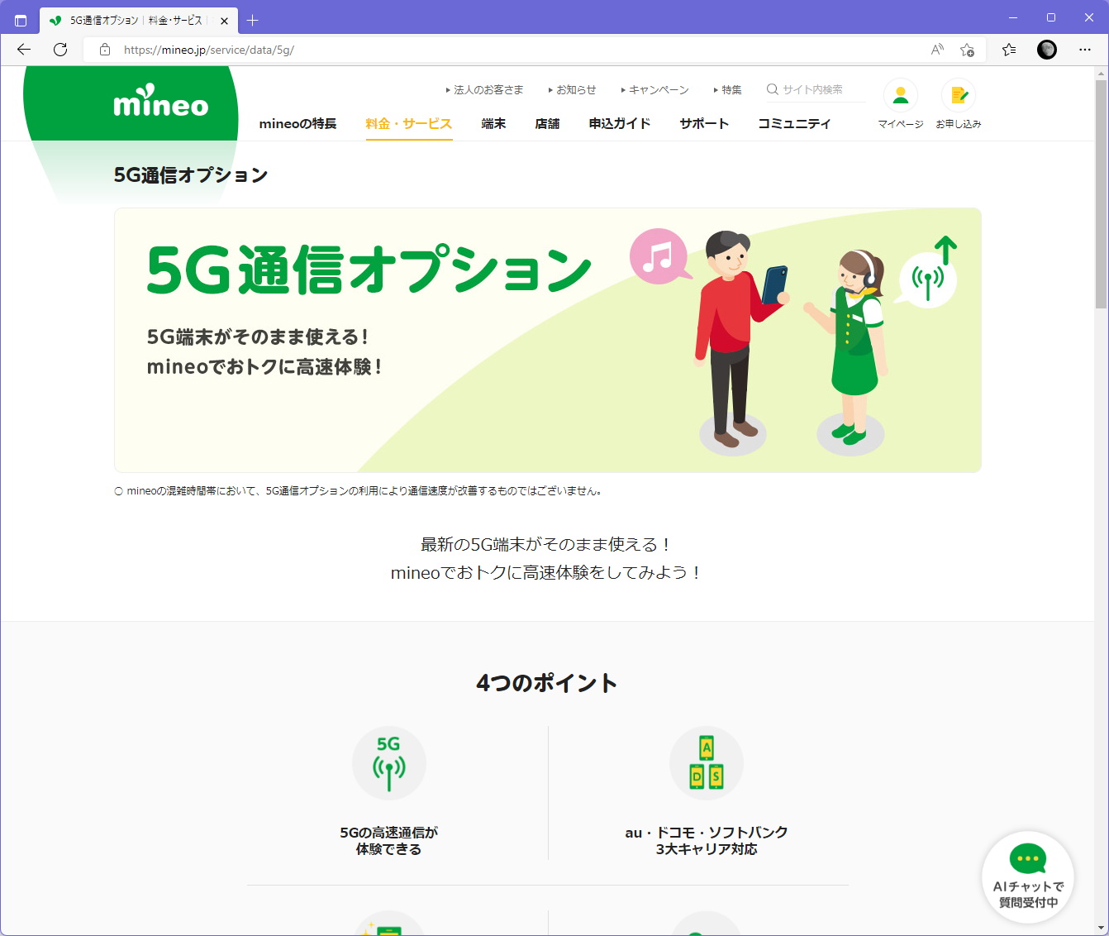Navigate back with the browser arrow
The height and width of the screenshot is (936, 1109).
coord(22,50)
